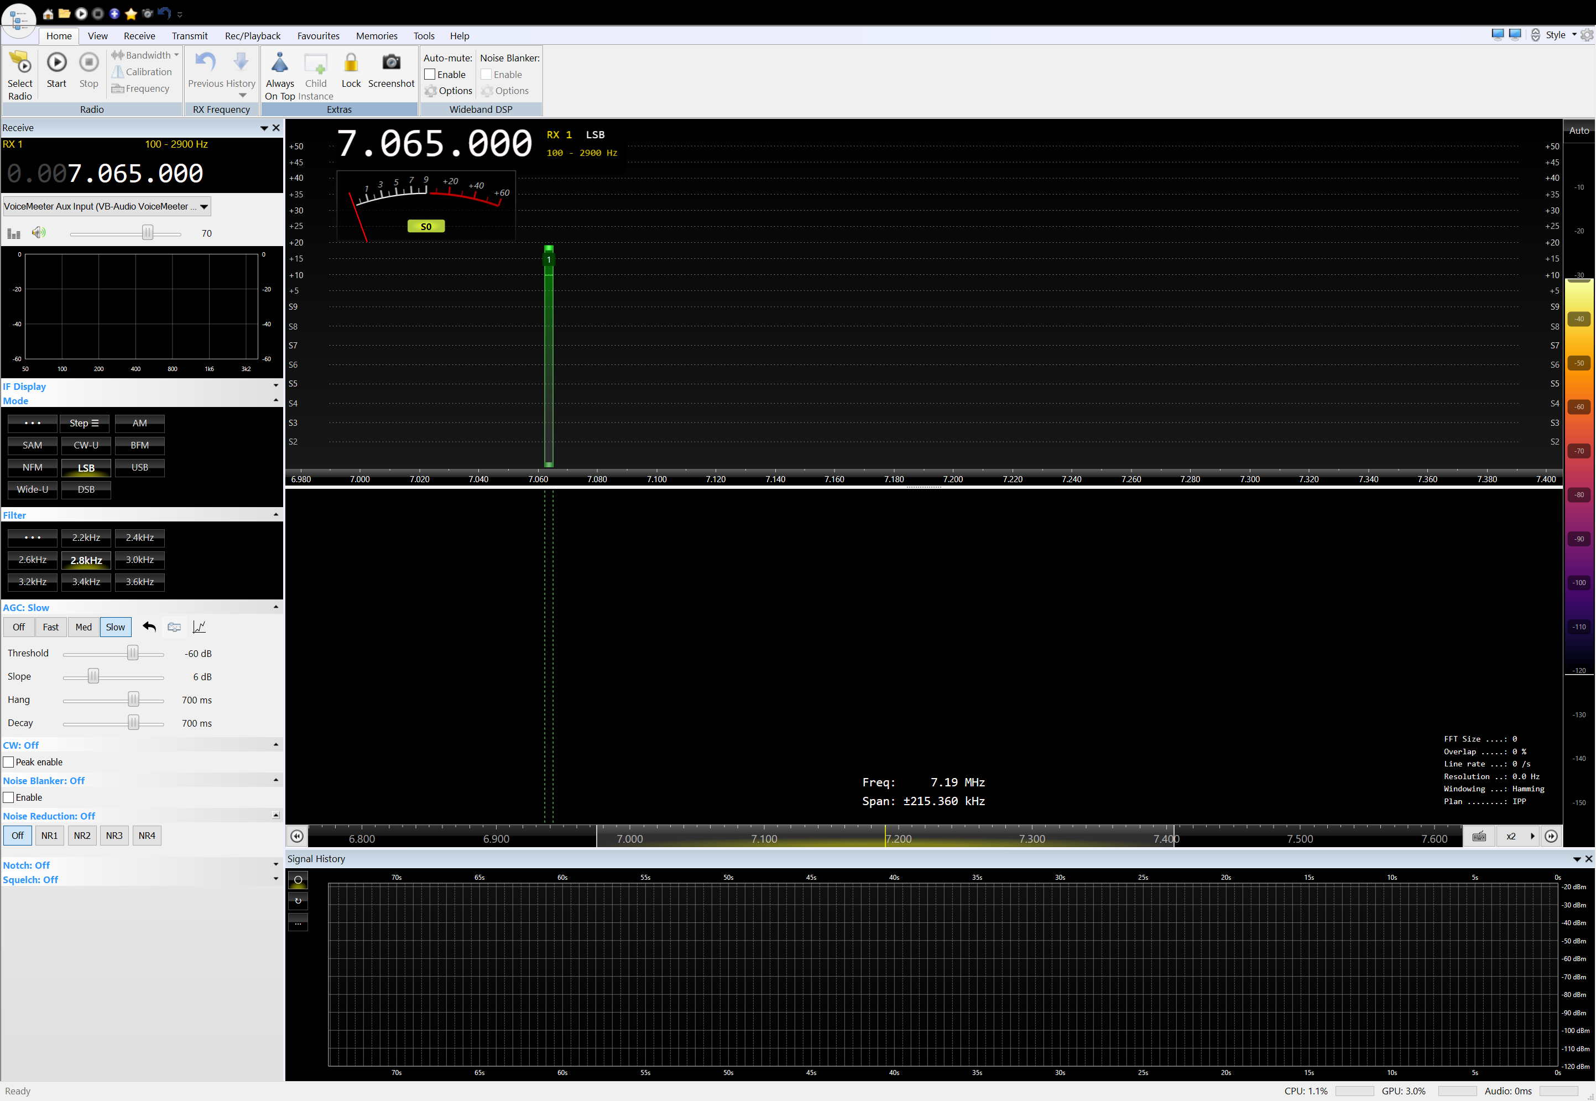Enable the Auto-mute checkbox
The height and width of the screenshot is (1101, 1596).
coord(430,75)
